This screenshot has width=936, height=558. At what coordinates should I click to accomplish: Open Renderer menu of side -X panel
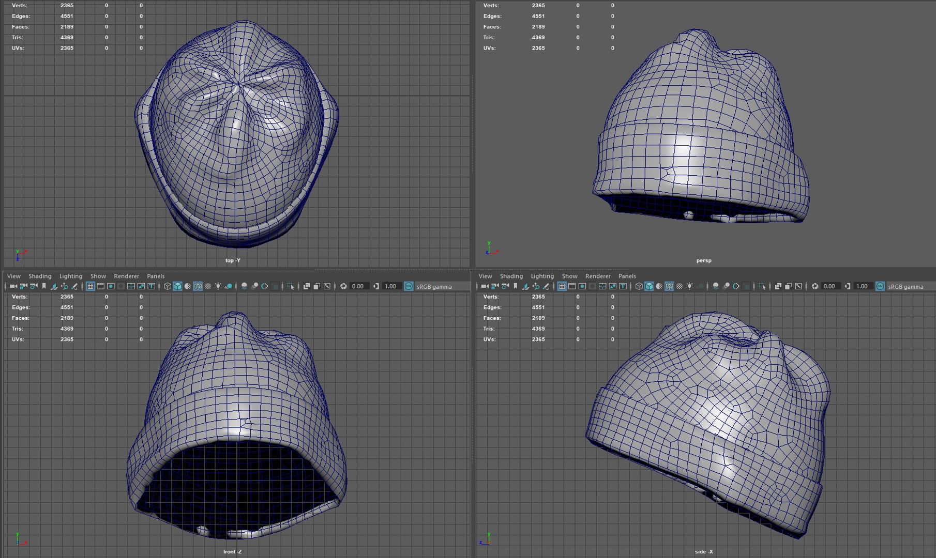pyautogui.click(x=598, y=276)
